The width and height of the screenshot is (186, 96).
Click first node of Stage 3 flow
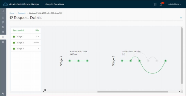pos(122,61)
